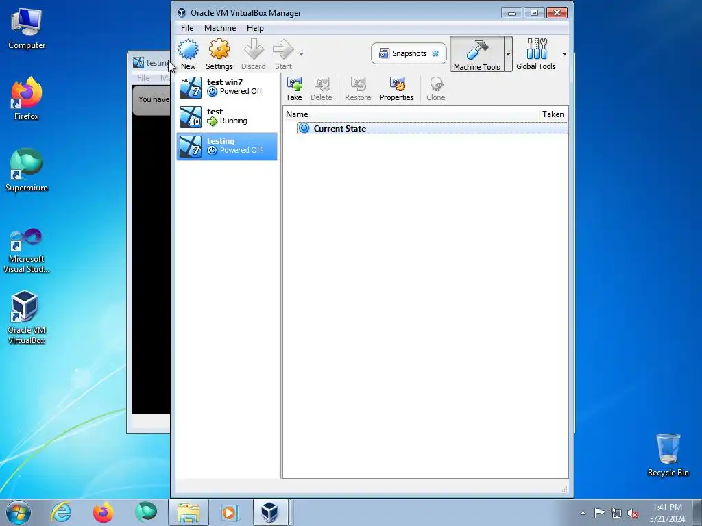Image resolution: width=702 pixels, height=526 pixels.
Task: Open the media player taskbar icon
Action: [230, 512]
